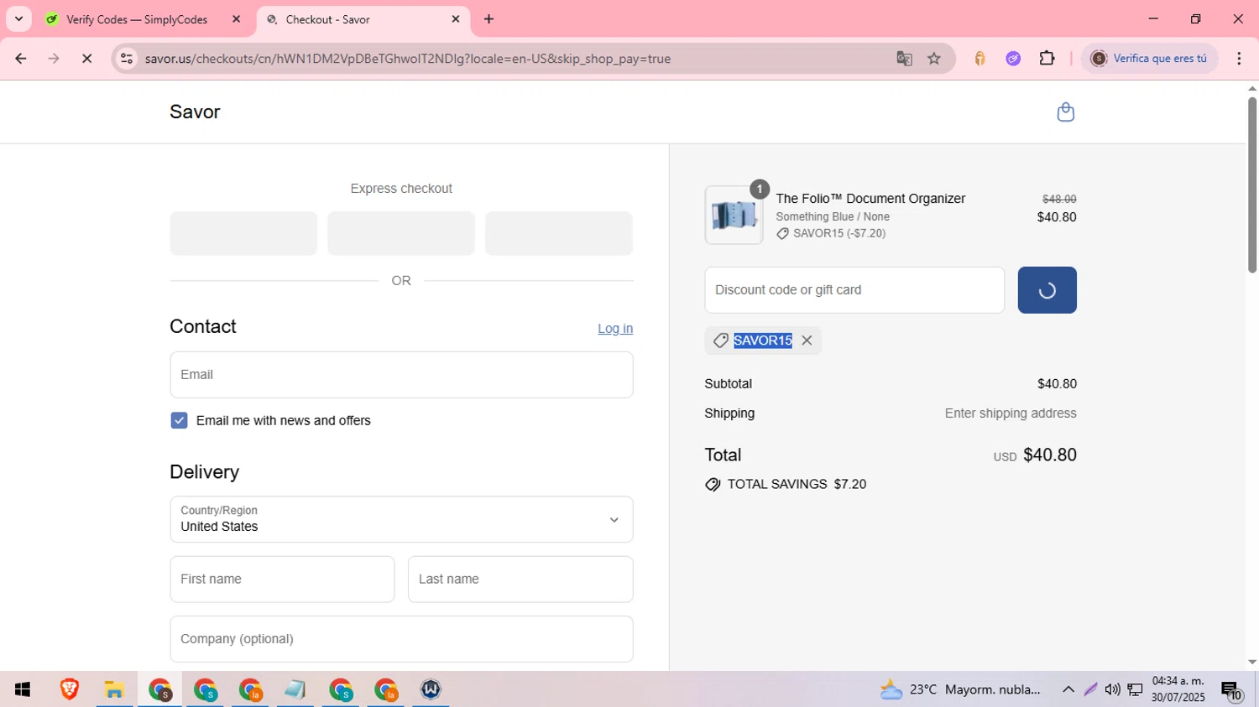This screenshot has width=1259, height=707.
Task: Click the Savor store logo text
Action: pyautogui.click(x=195, y=112)
